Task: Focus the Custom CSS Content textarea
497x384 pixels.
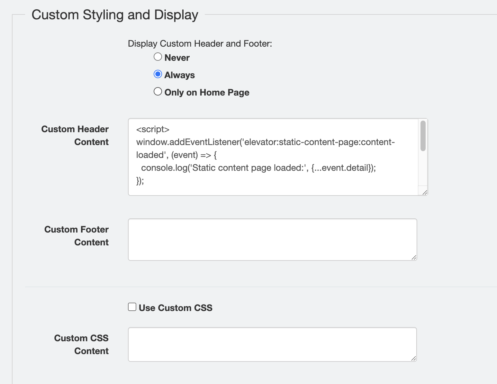Action: (272, 344)
